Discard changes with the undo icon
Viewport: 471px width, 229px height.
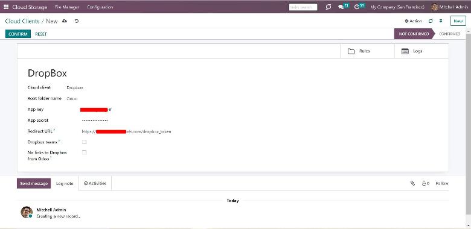click(77, 21)
